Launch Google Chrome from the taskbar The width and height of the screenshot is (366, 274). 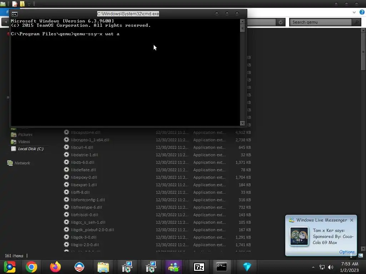click(x=31, y=267)
